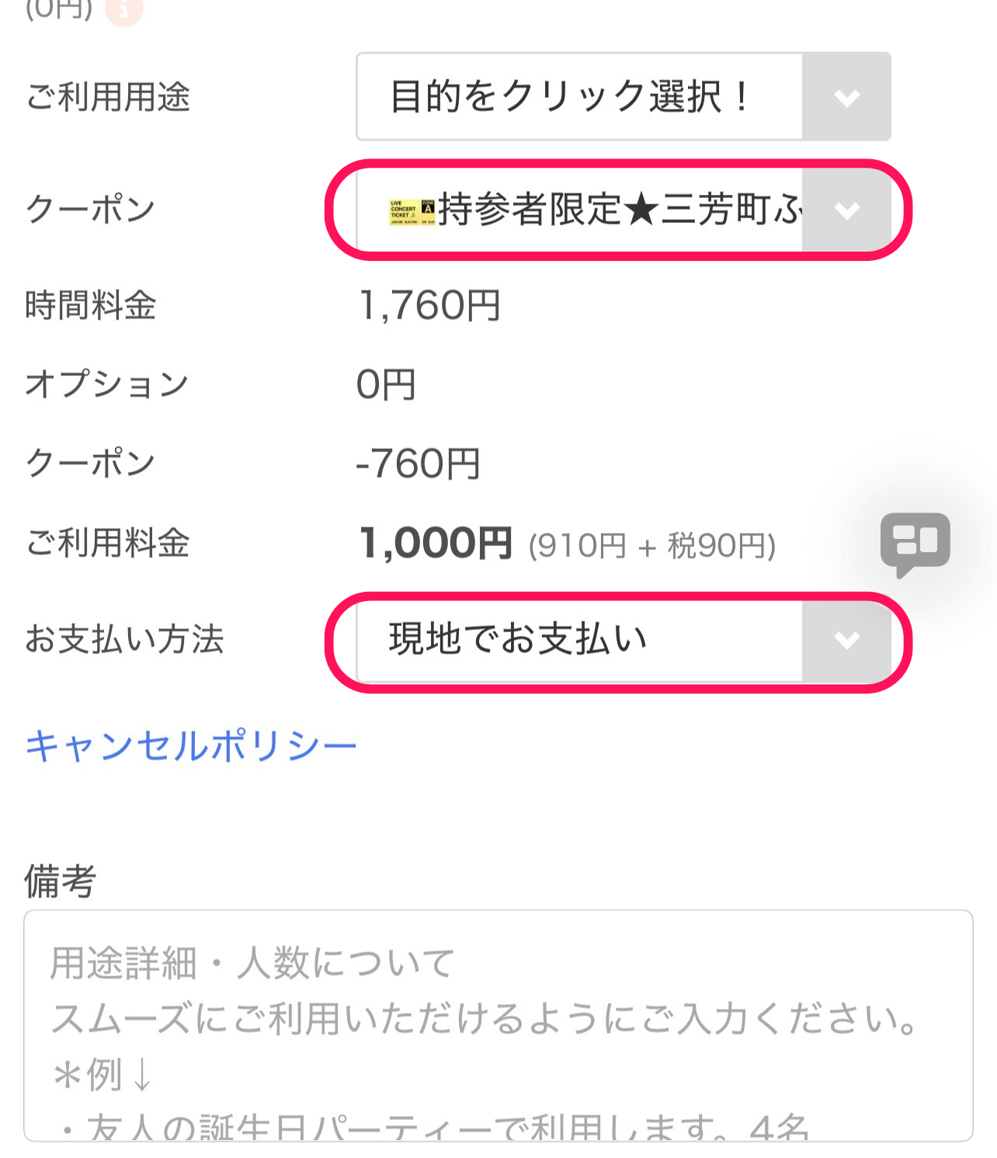Open the floating chat support icon
Screen dimensions: 997x1158
(x=915, y=543)
